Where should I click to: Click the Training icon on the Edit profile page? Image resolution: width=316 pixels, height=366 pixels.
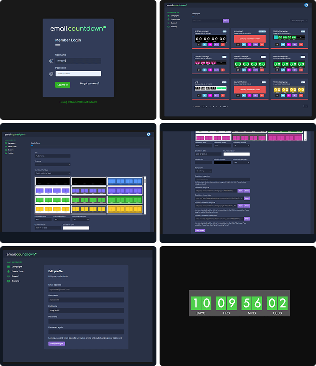click(8, 281)
